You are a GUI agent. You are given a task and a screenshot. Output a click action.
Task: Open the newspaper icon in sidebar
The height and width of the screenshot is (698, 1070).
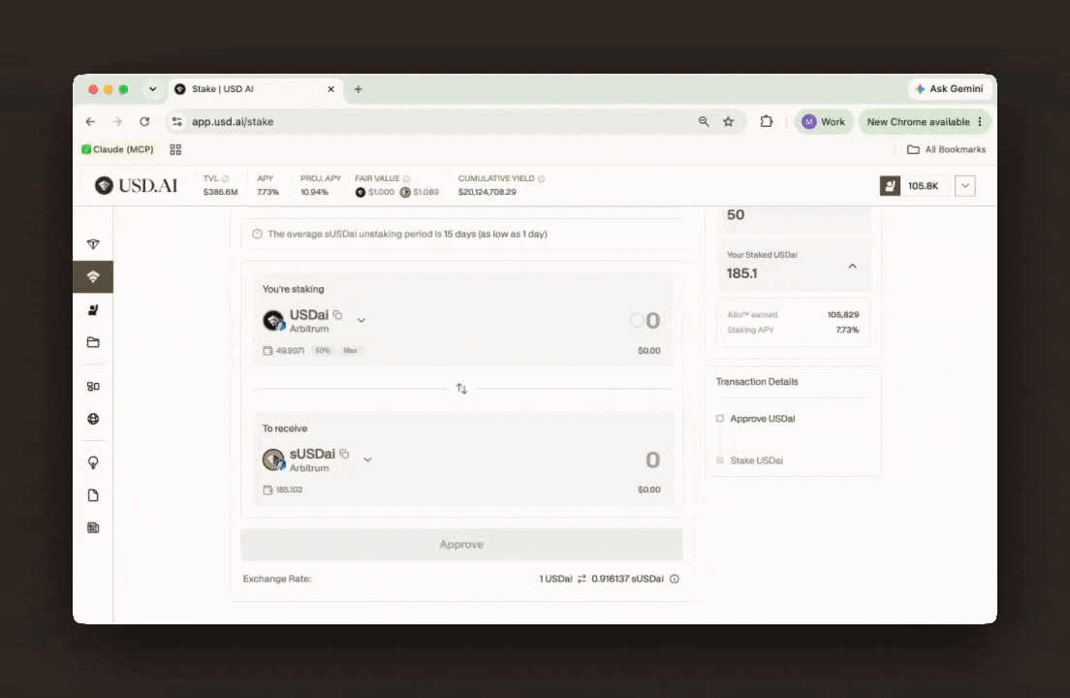[x=93, y=527]
